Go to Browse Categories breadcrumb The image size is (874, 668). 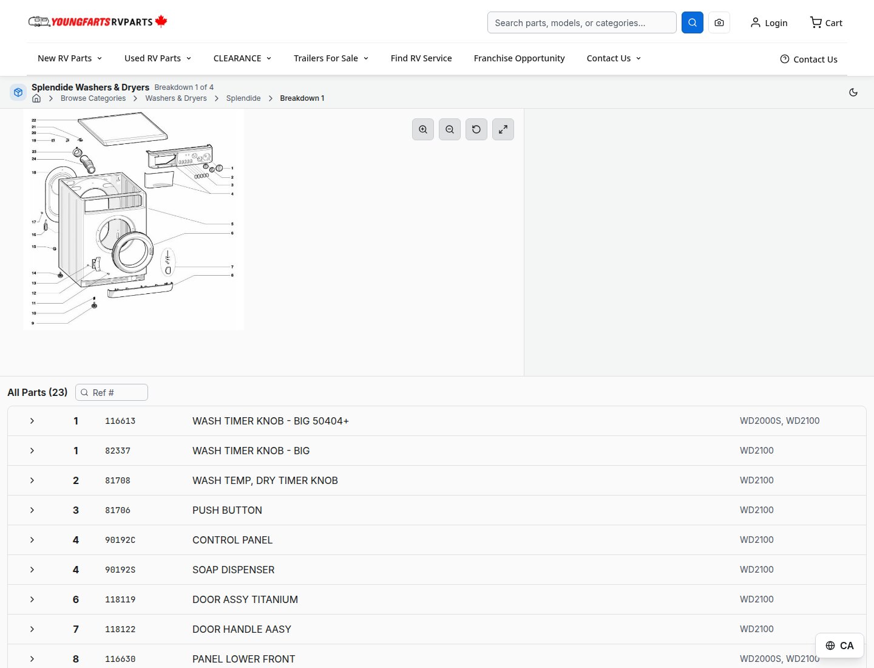93,98
